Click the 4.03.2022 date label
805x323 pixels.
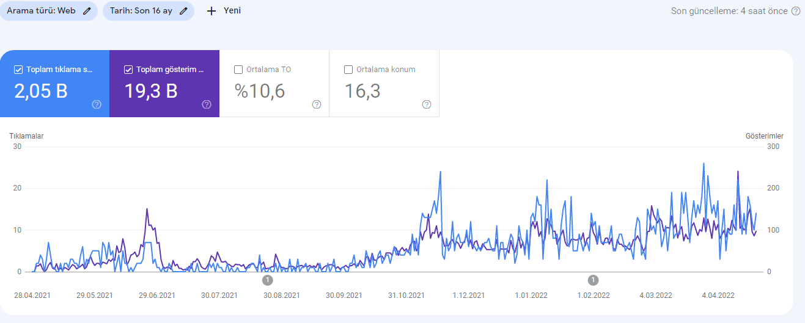(656, 296)
